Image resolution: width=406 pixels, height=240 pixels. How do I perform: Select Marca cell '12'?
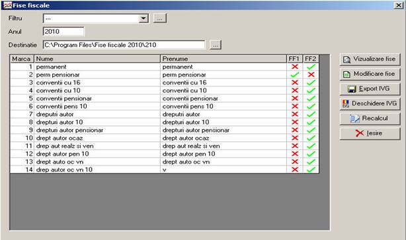(x=22, y=154)
